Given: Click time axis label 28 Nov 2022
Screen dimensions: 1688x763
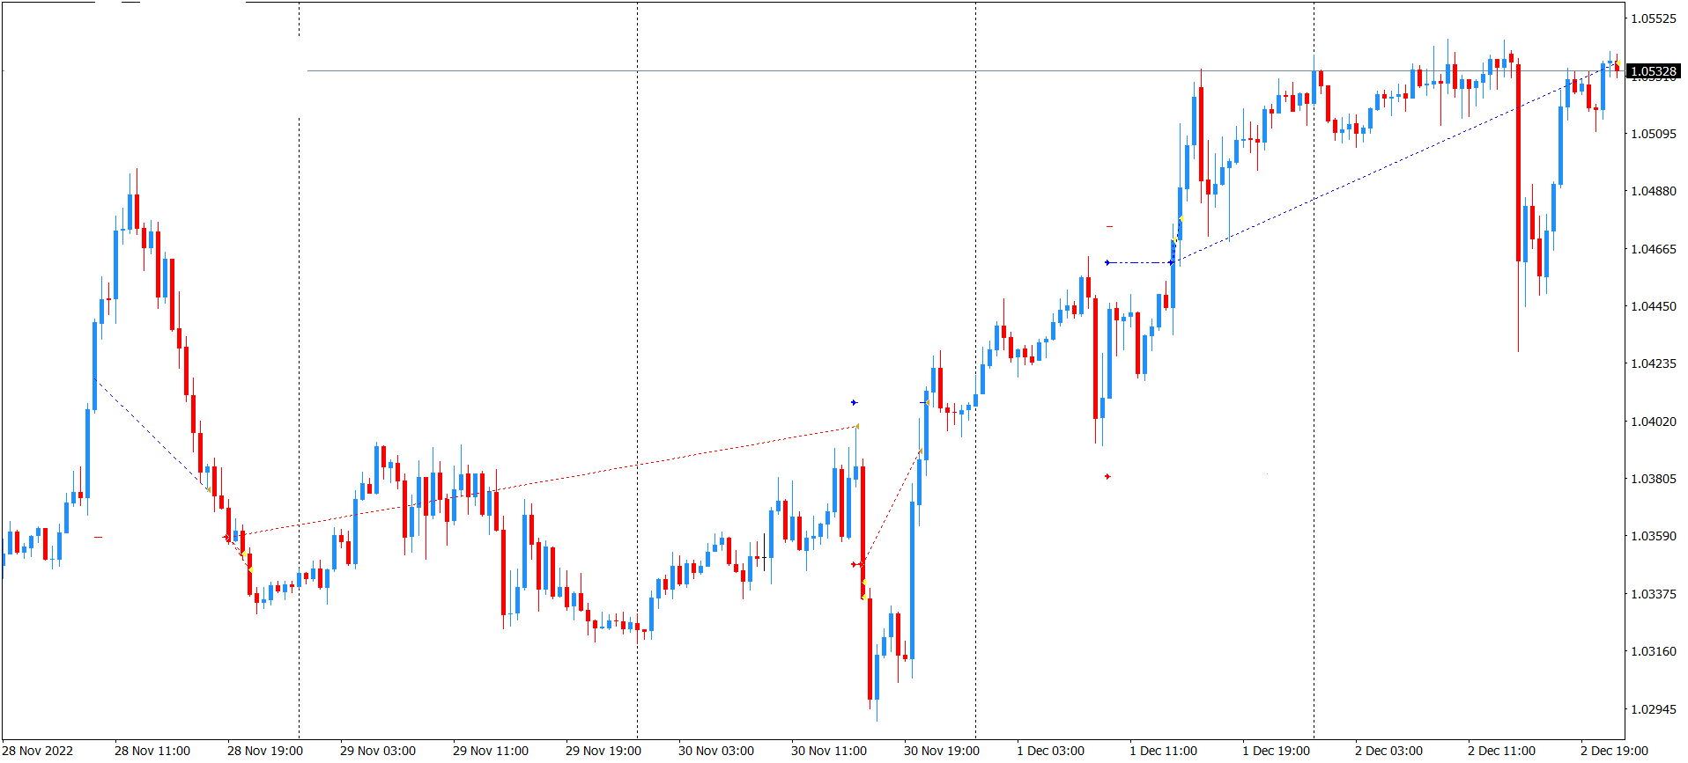Looking at the screenshot, I should point(38,751).
